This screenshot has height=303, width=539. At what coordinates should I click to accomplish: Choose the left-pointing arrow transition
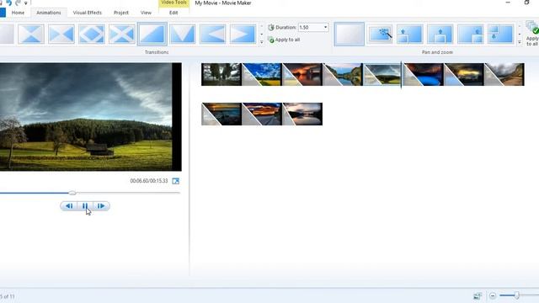[212, 34]
